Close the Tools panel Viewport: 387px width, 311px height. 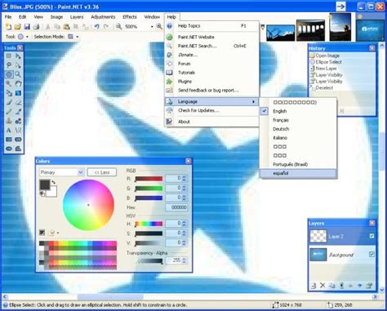20,48
